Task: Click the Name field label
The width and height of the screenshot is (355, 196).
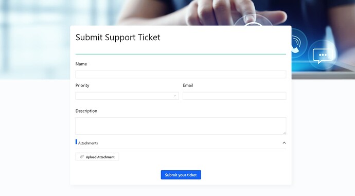Action: click(81, 64)
